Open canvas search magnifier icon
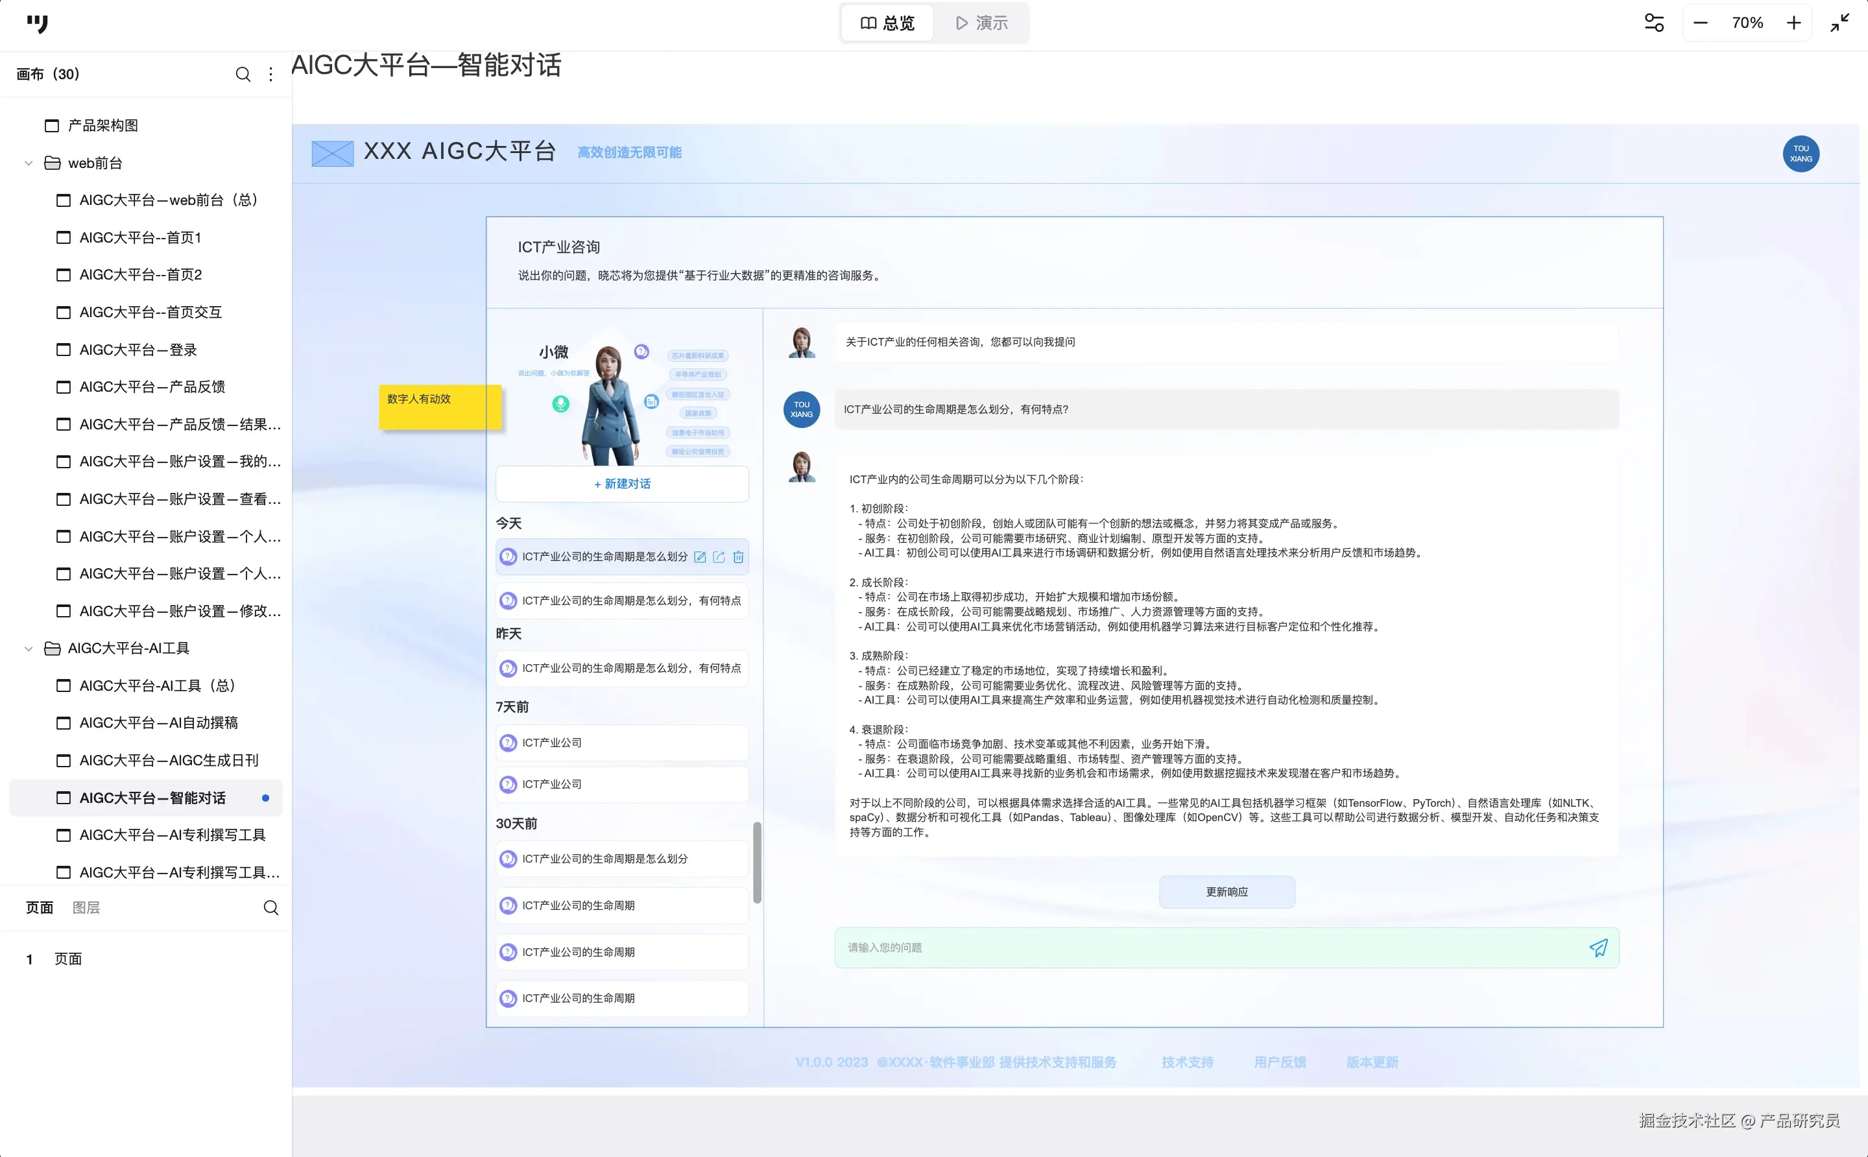Viewport: 1868px width, 1157px height. pyautogui.click(x=243, y=74)
